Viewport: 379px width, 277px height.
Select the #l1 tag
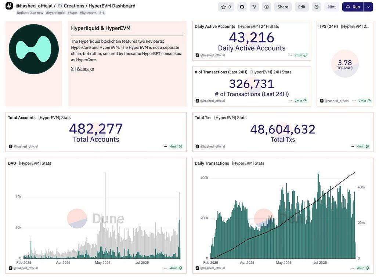pos(102,13)
